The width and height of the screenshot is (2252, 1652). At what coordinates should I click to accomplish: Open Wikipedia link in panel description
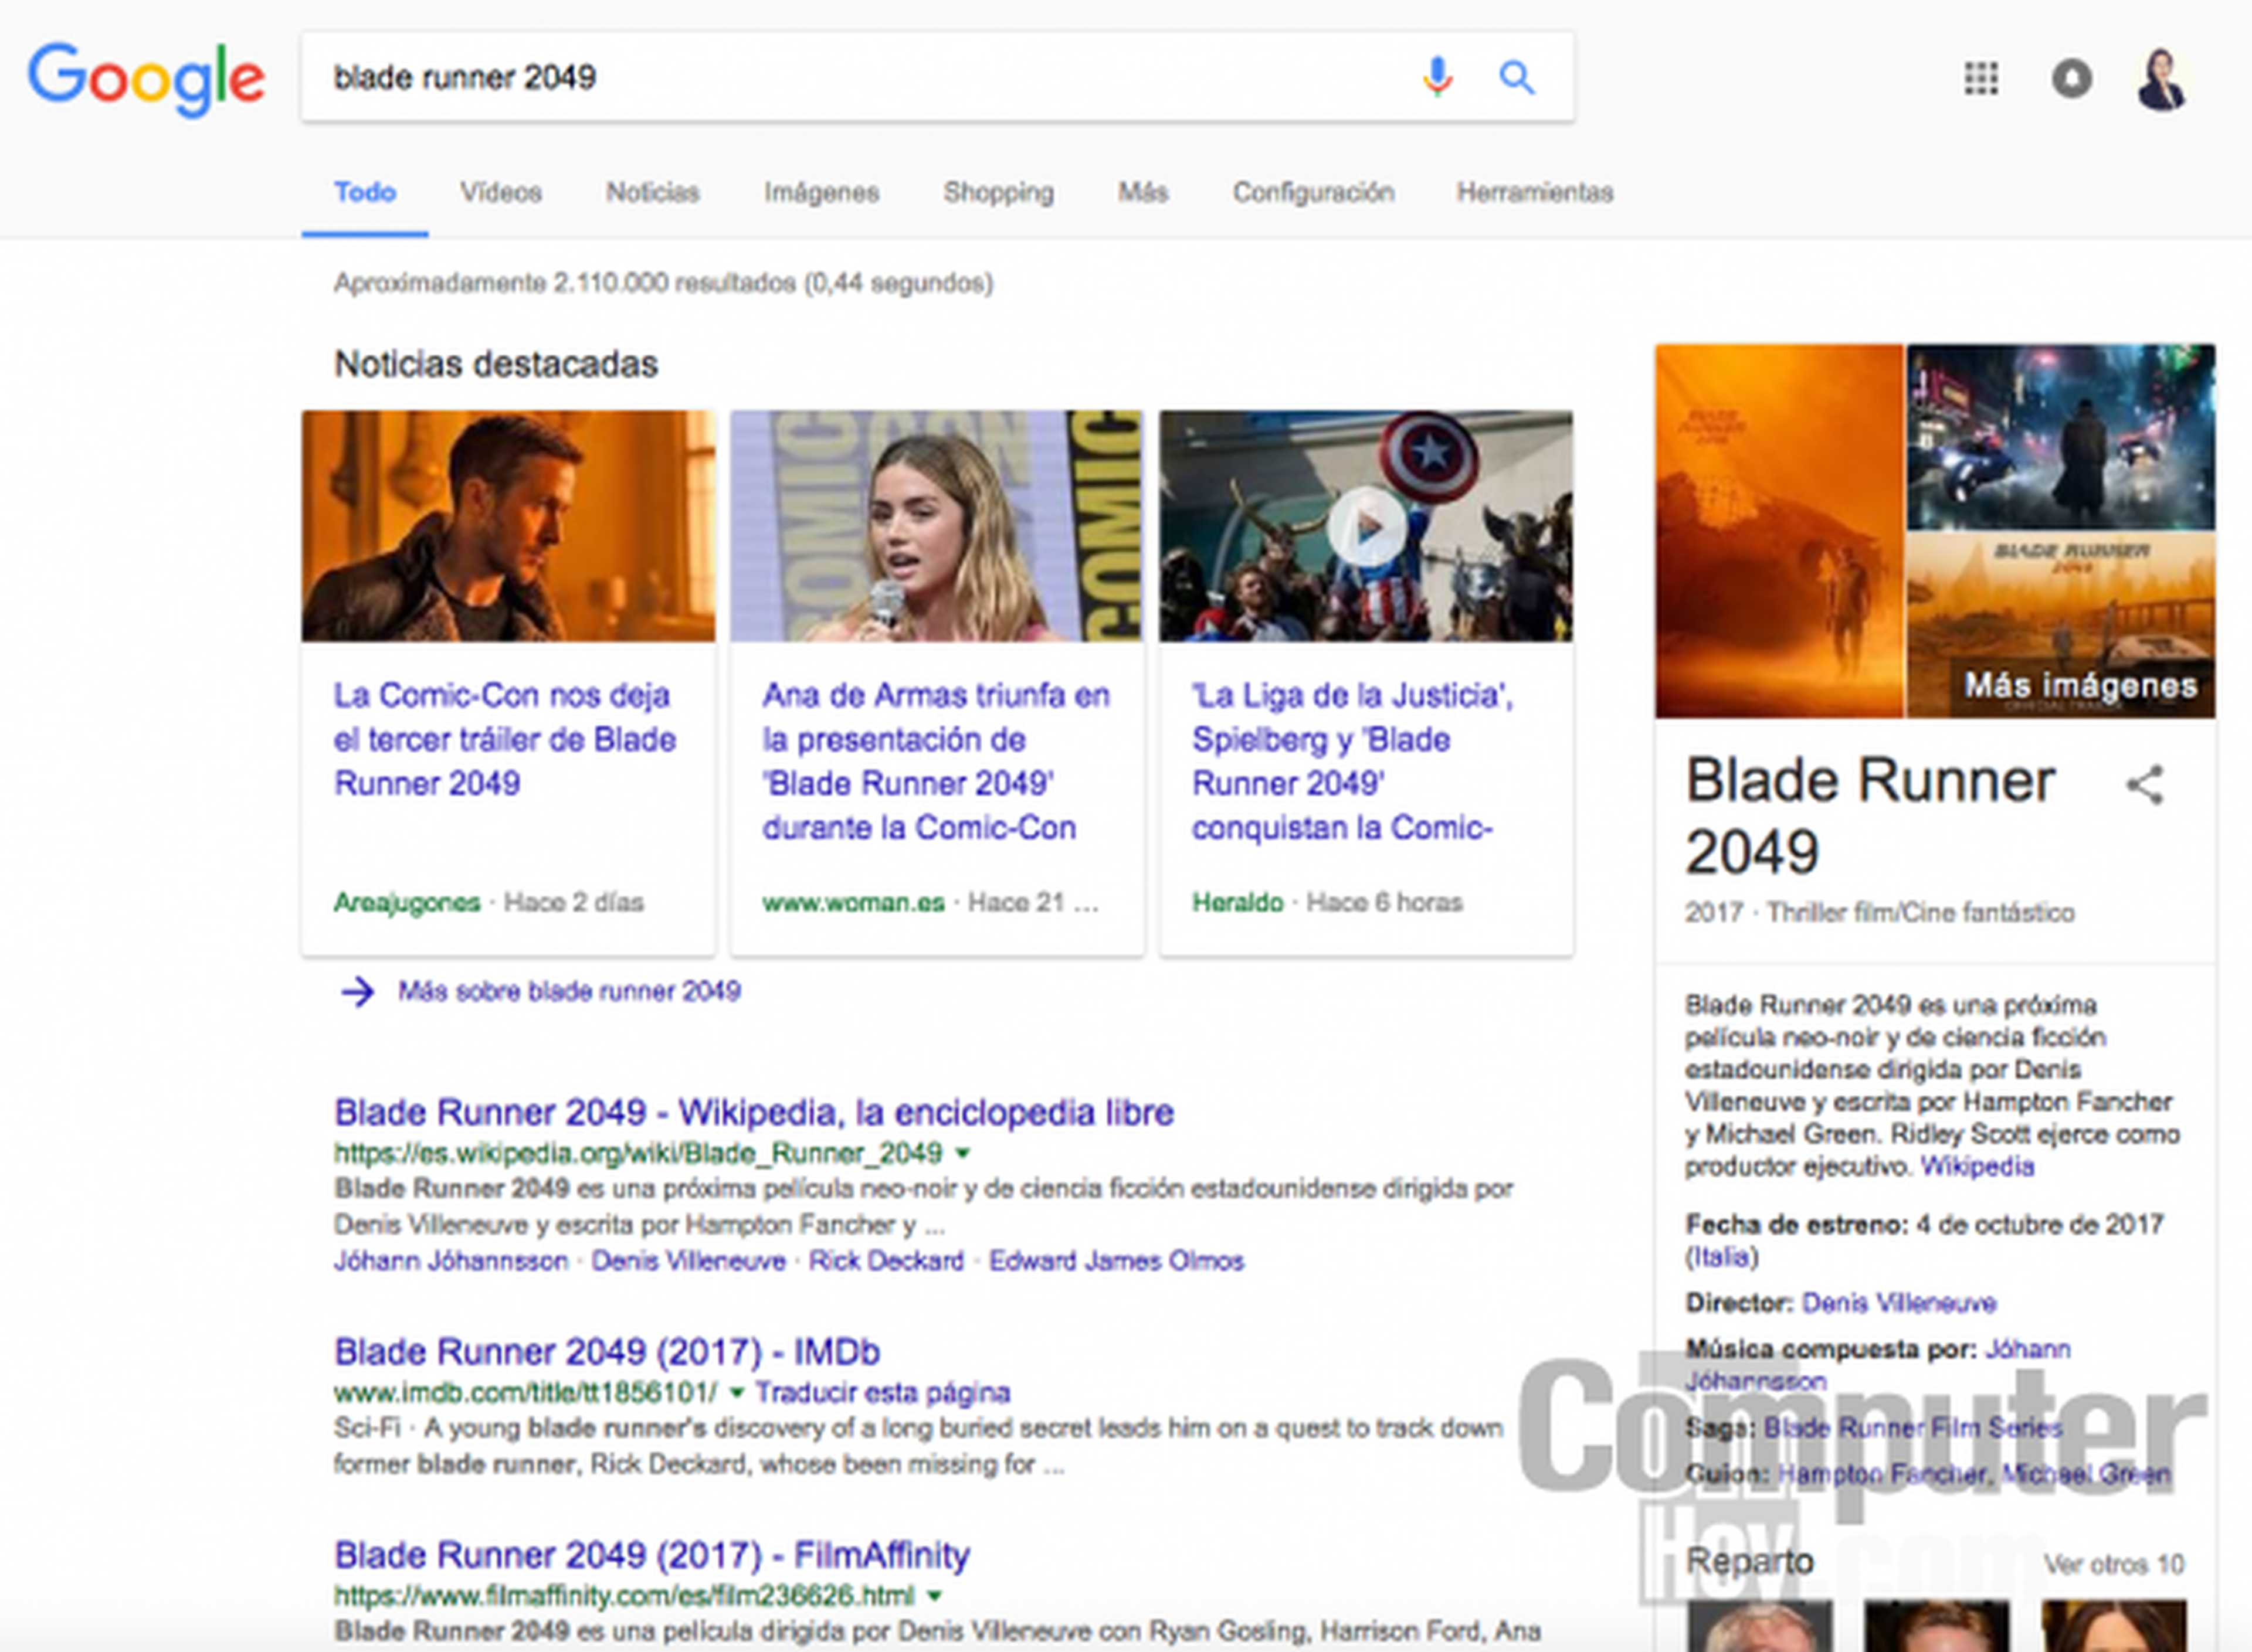[1978, 1167]
